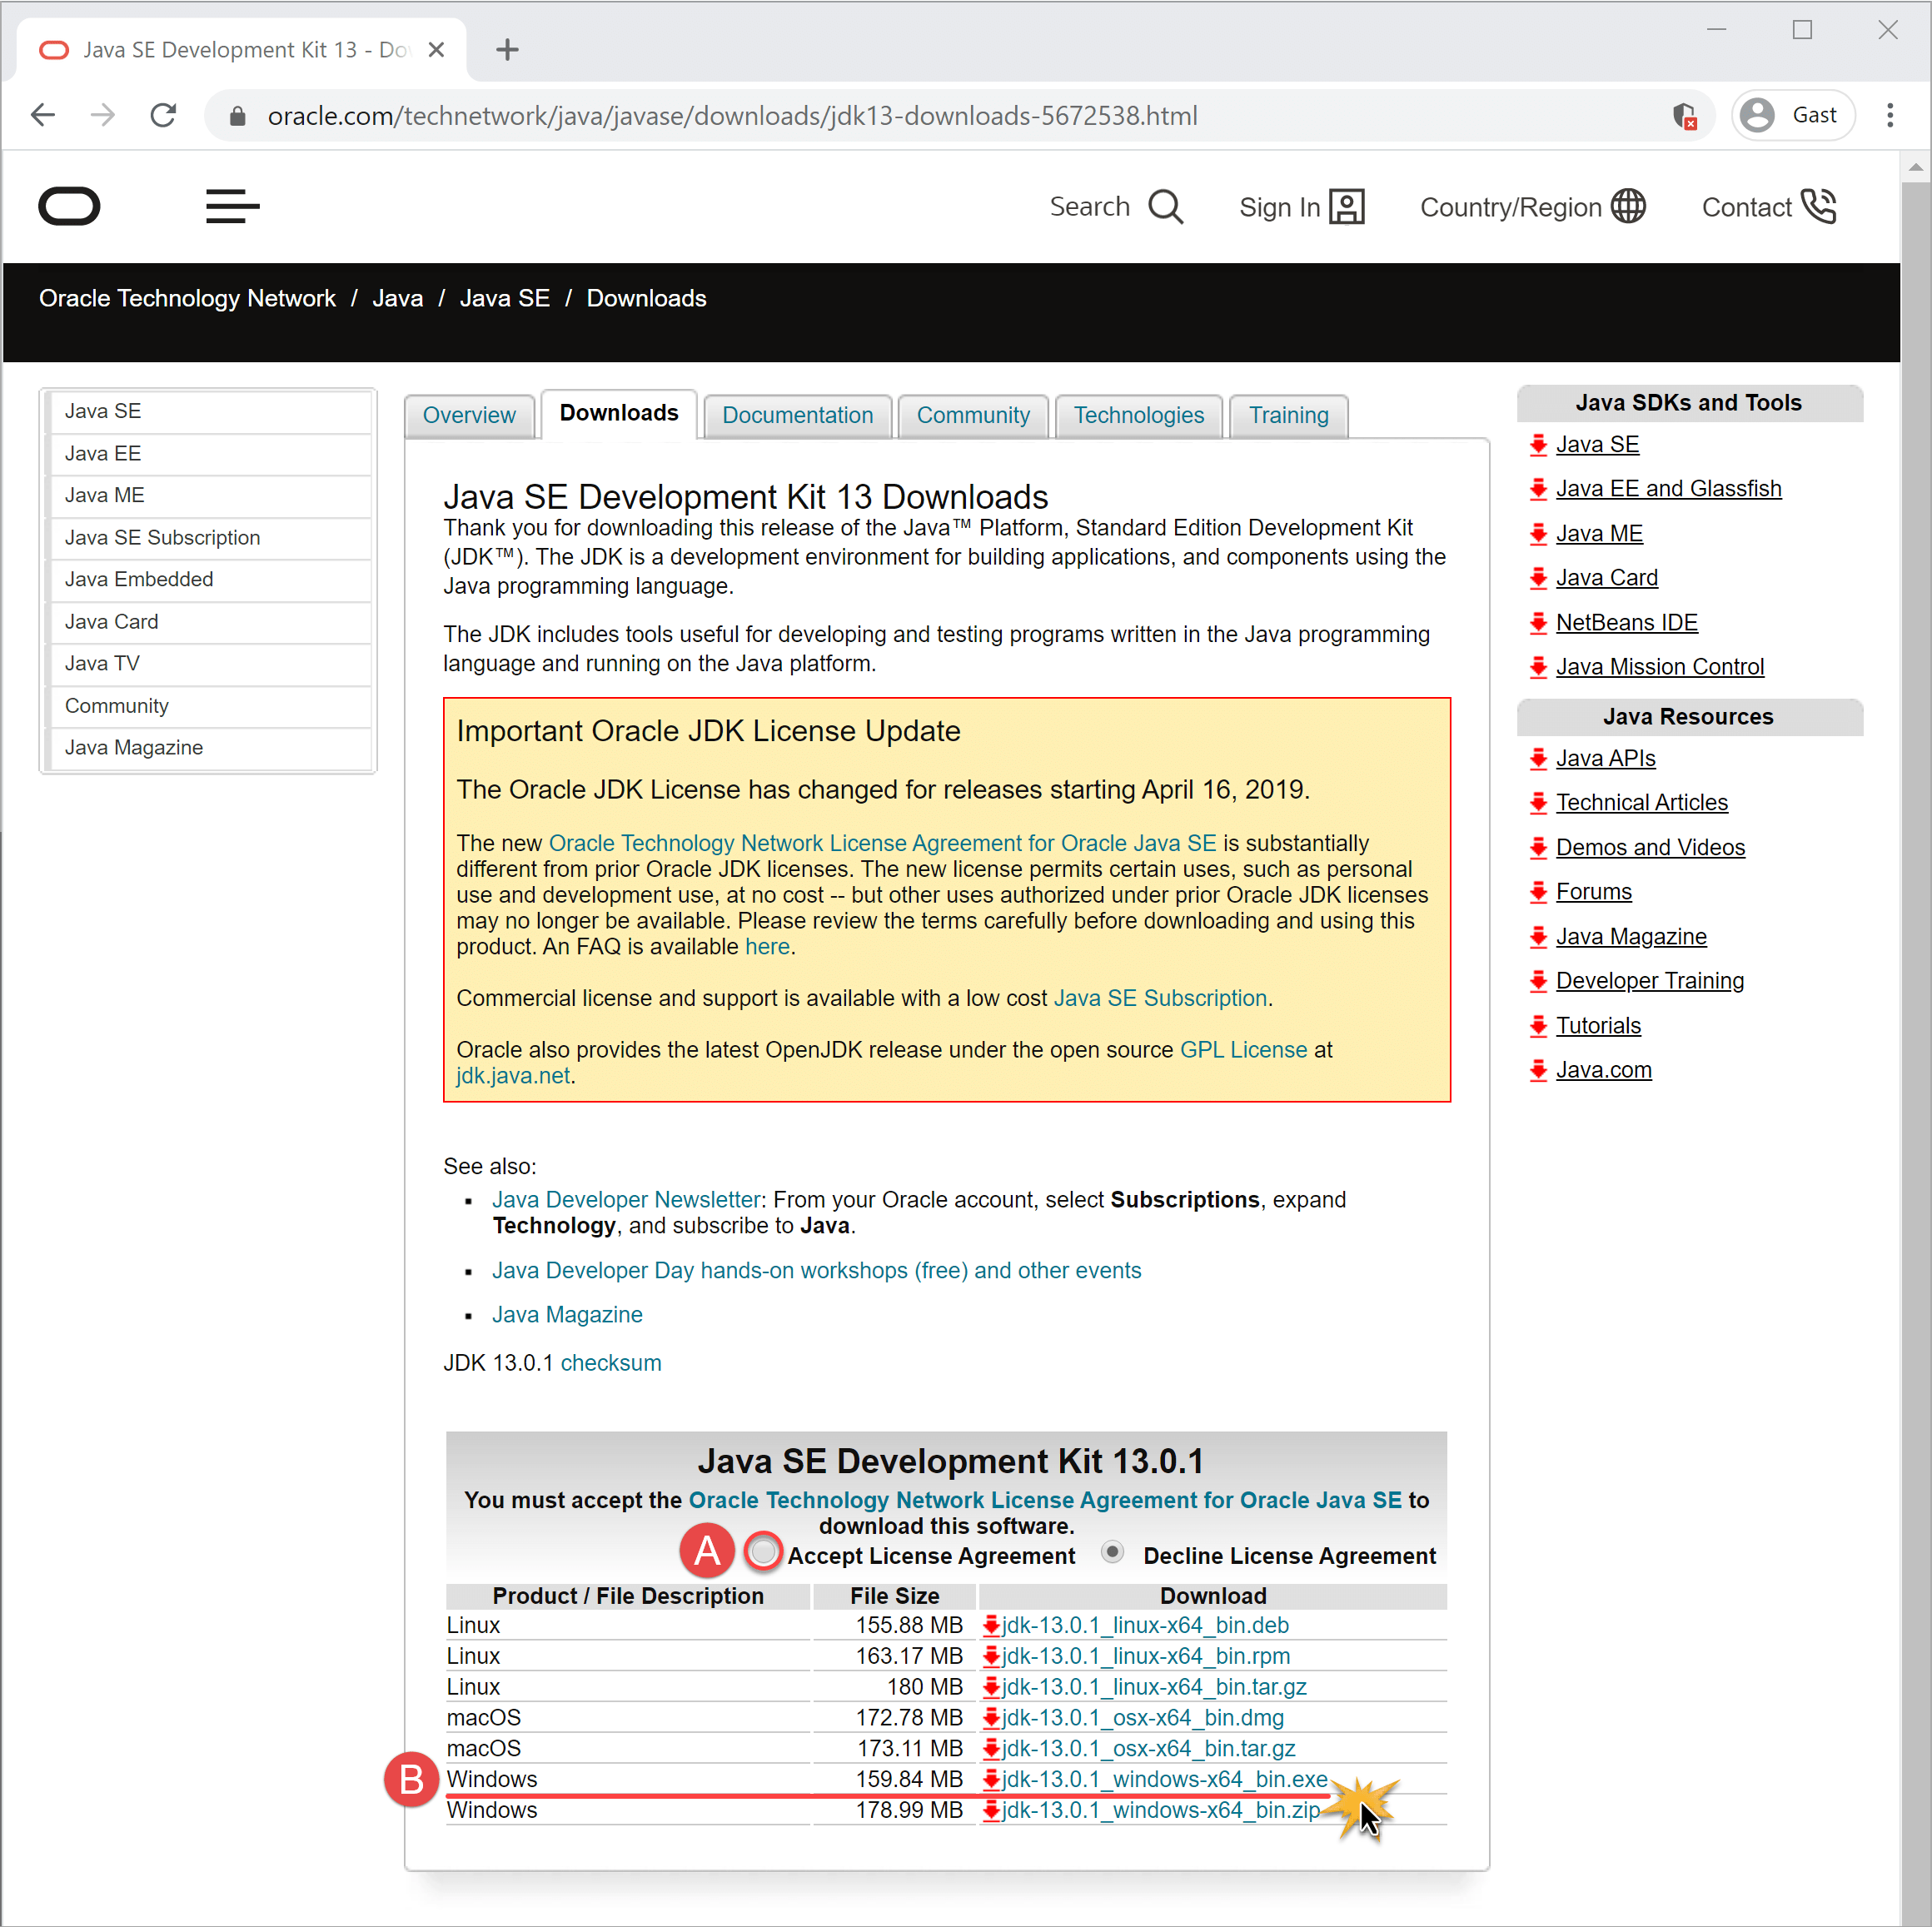Viewport: 1932px width, 1927px height.
Task: Open Java Embedded sidebar item
Action: coord(210,579)
